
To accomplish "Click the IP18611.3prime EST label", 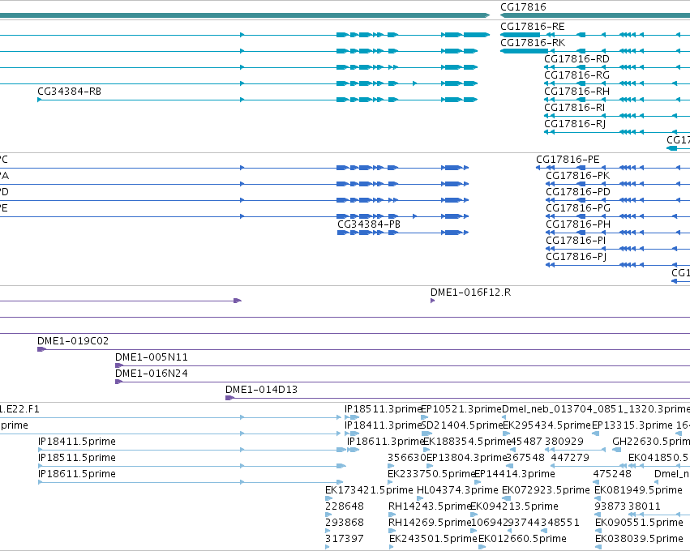I will (385, 442).
